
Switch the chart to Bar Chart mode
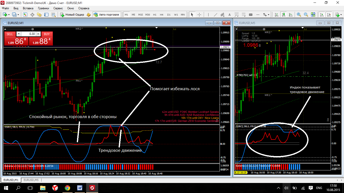coord(276,15)
